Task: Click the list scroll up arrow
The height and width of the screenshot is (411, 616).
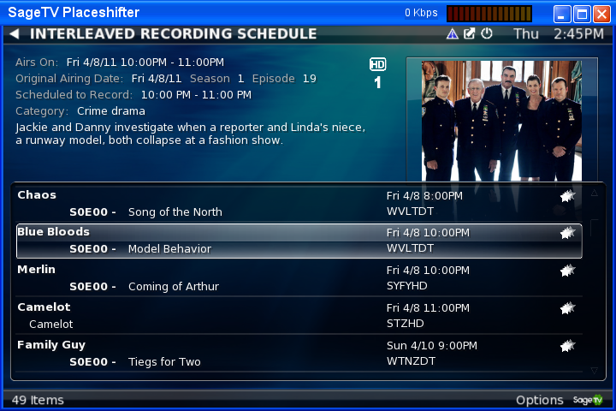Action: (x=595, y=193)
